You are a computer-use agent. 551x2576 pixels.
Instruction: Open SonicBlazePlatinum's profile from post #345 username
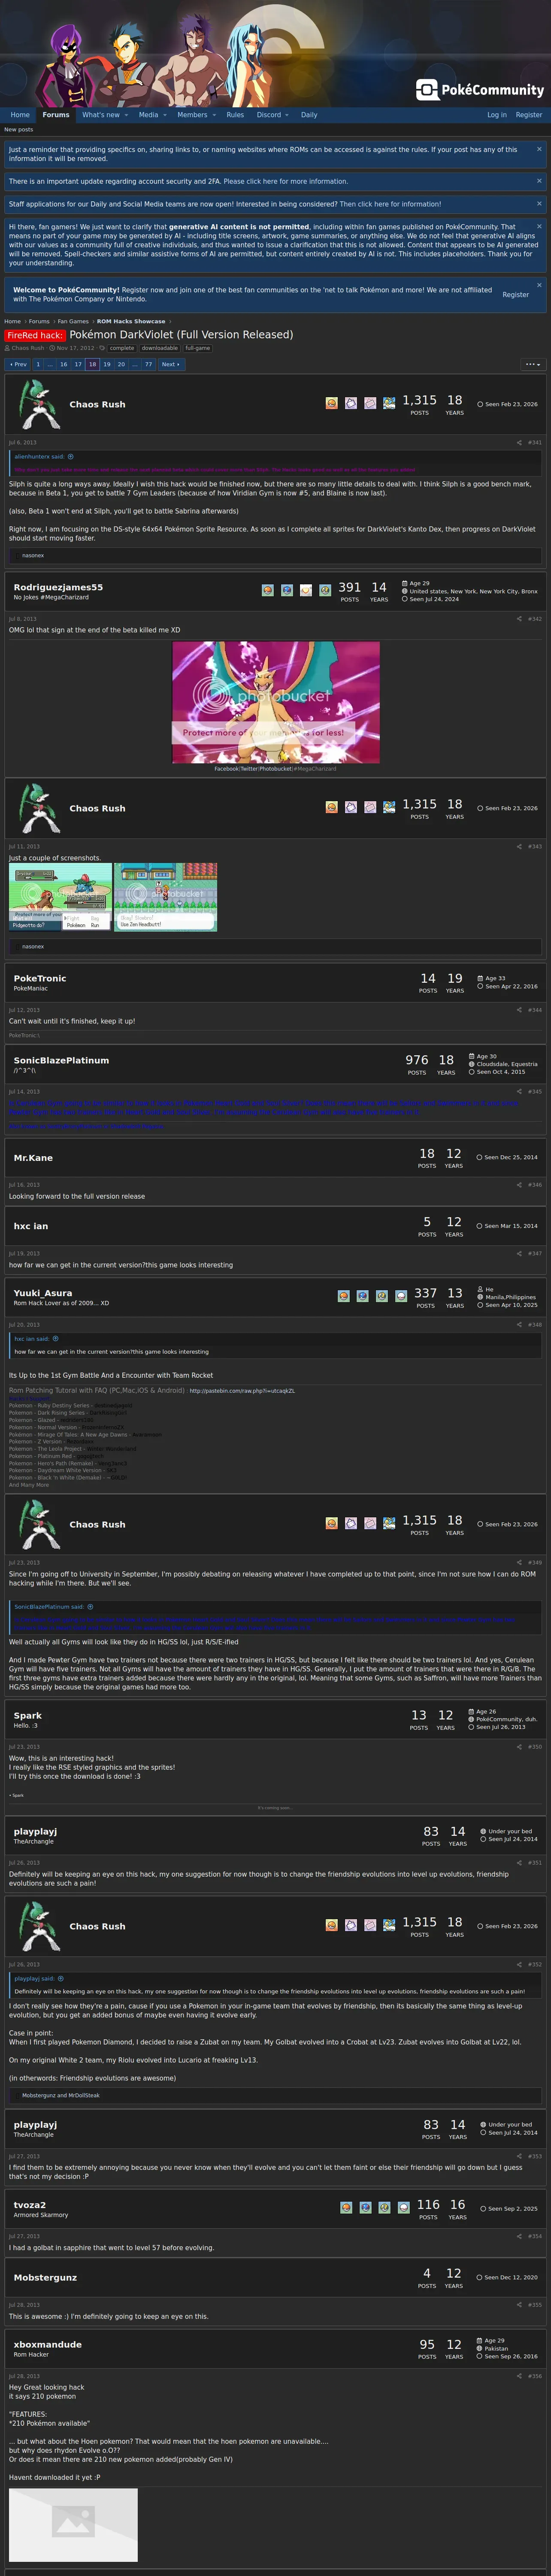click(61, 1060)
